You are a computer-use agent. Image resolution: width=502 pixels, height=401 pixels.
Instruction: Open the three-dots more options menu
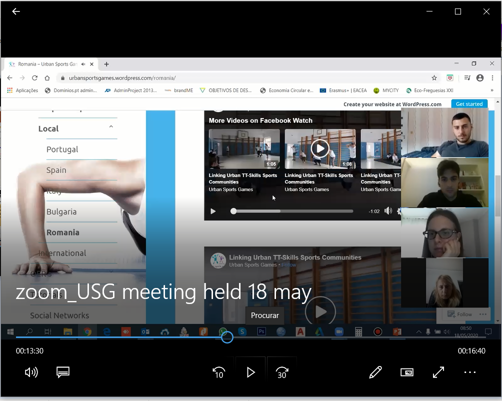(470, 372)
